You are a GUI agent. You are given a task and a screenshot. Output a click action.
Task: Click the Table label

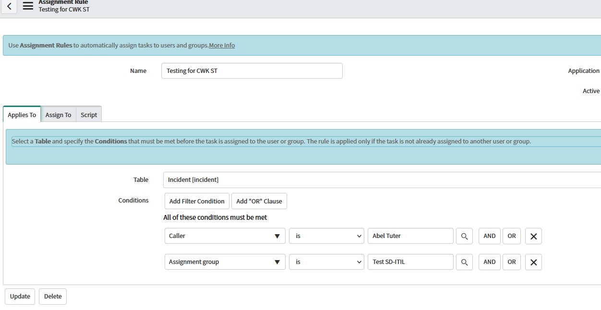click(x=141, y=180)
